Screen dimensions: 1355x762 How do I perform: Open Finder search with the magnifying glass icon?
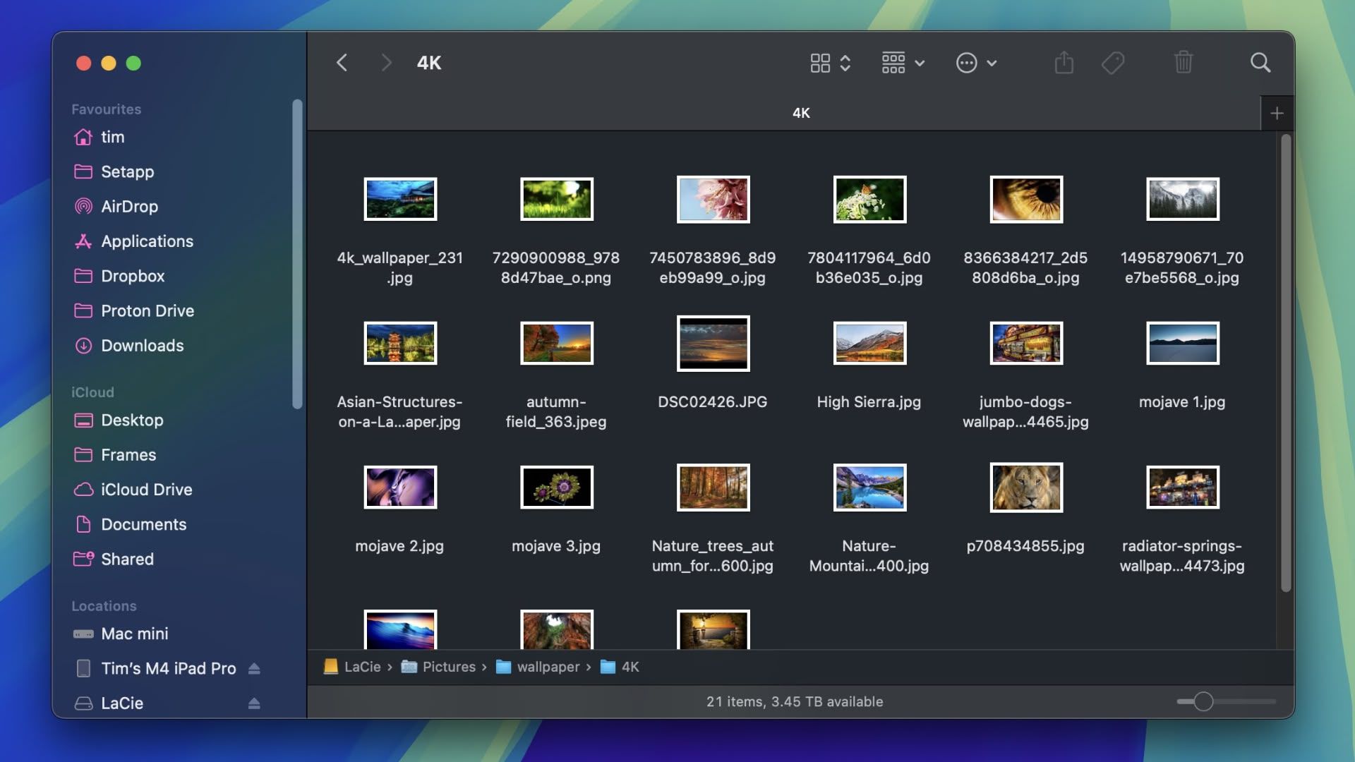pos(1260,63)
